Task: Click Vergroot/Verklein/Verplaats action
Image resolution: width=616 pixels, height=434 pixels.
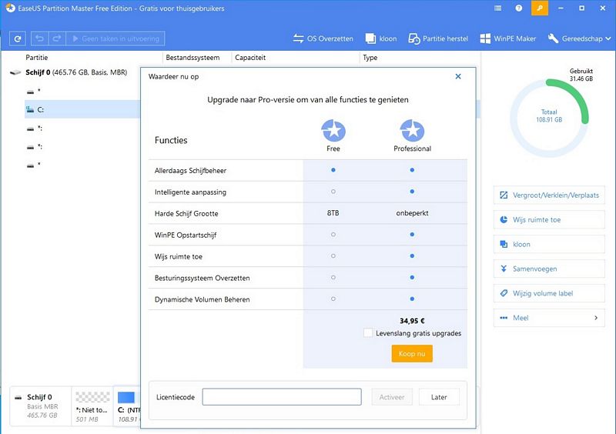Action: (x=549, y=195)
